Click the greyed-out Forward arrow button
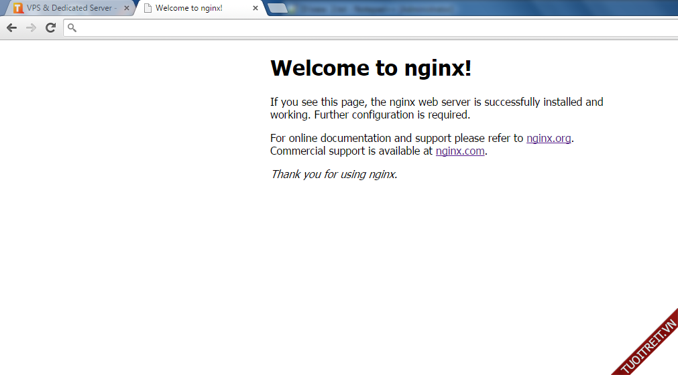 pyautogui.click(x=31, y=27)
